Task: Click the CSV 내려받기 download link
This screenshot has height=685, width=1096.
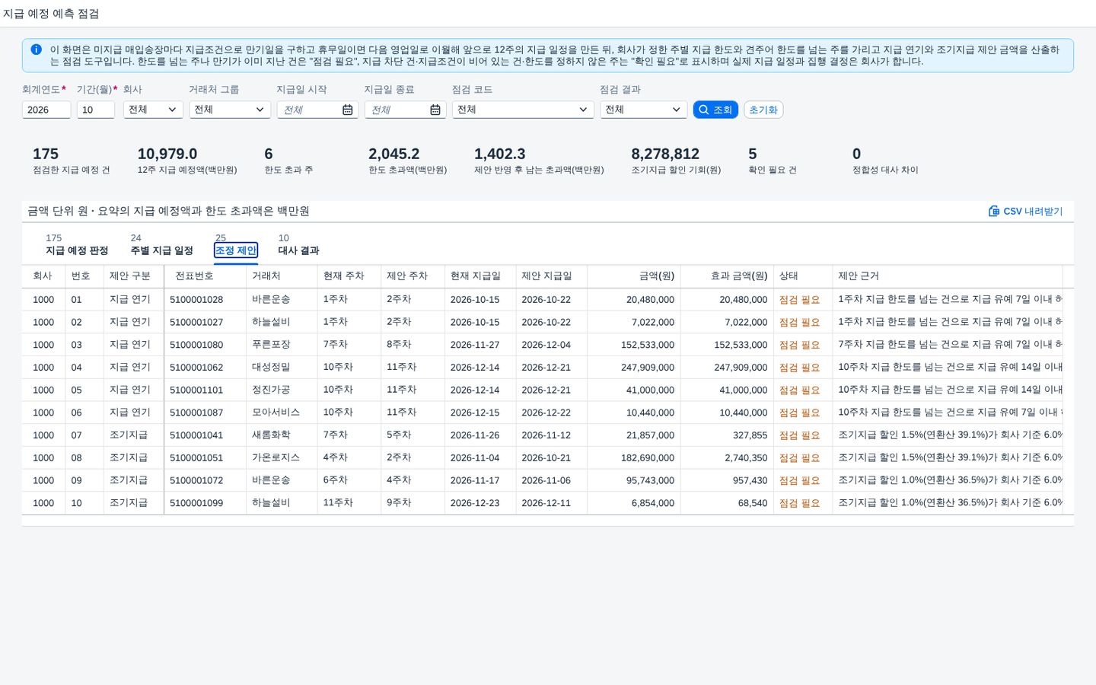Action: [x=1025, y=211]
